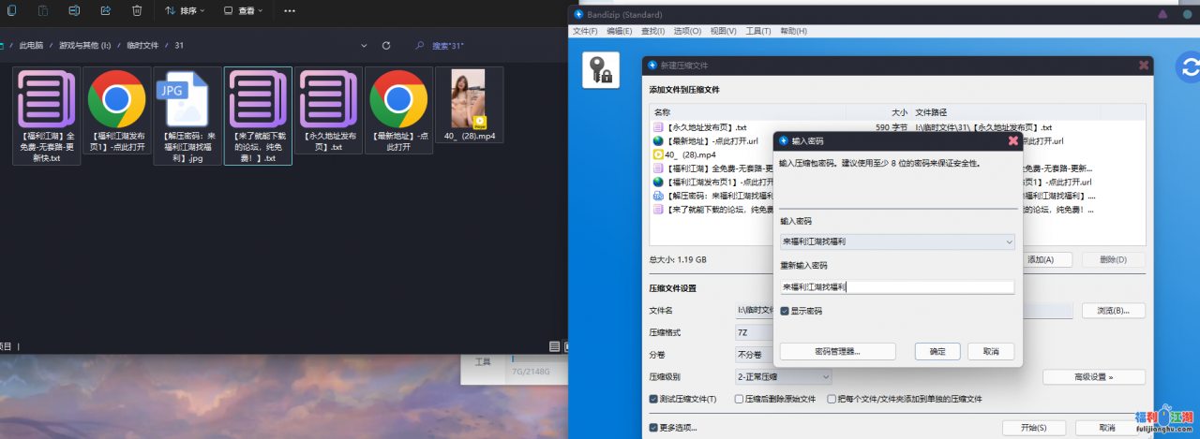Screen dimensions: 1200x439
Task: Click the rename icon in Explorer toolbar
Action: point(74,10)
